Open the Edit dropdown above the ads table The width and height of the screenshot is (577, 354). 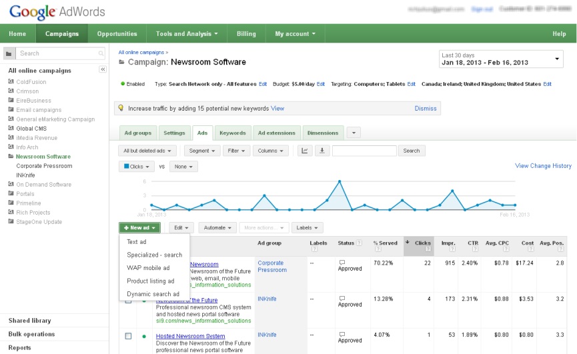181,228
